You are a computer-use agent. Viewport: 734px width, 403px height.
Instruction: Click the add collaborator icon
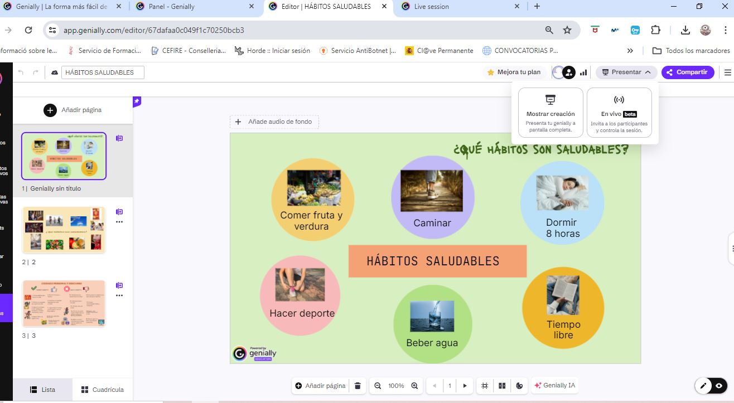pyautogui.click(x=568, y=72)
